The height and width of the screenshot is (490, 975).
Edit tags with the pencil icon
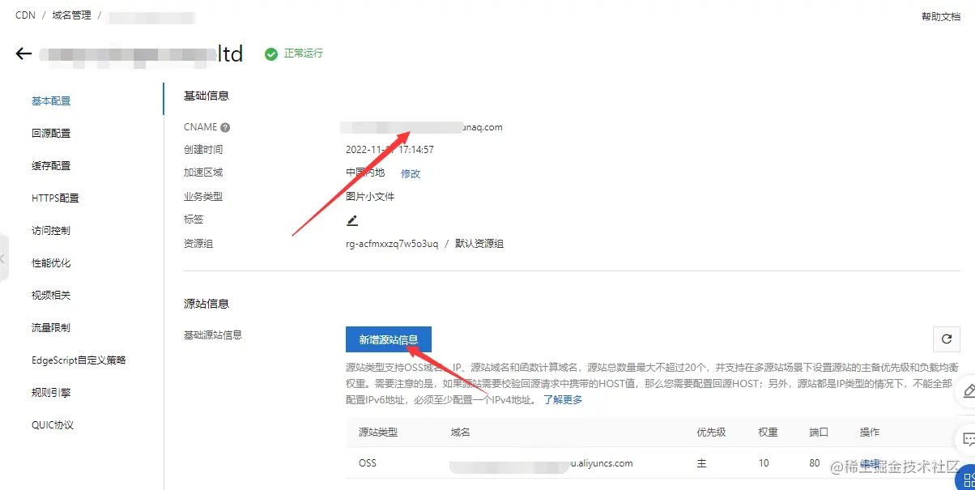[x=352, y=220]
